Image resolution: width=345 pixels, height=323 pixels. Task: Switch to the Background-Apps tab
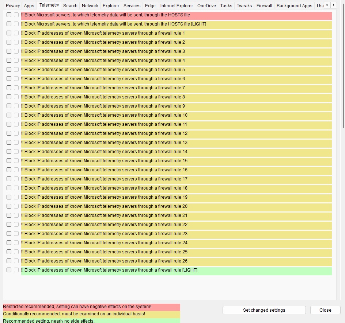tap(294, 5)
